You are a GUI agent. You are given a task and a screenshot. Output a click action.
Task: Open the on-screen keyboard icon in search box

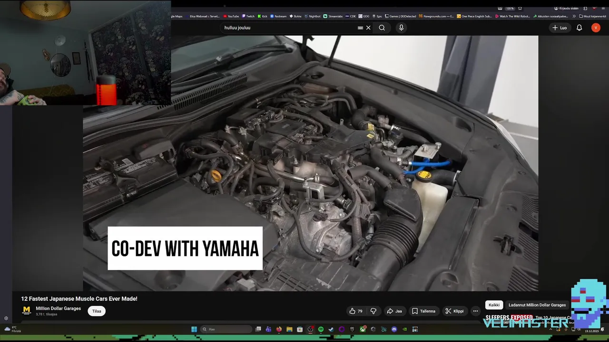[x=360, y=28]
